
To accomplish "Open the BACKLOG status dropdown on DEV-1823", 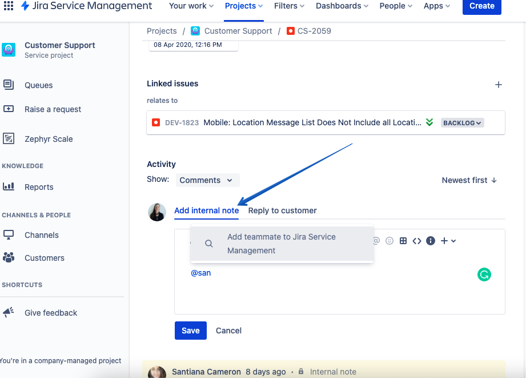I will (x=462, y=122).
